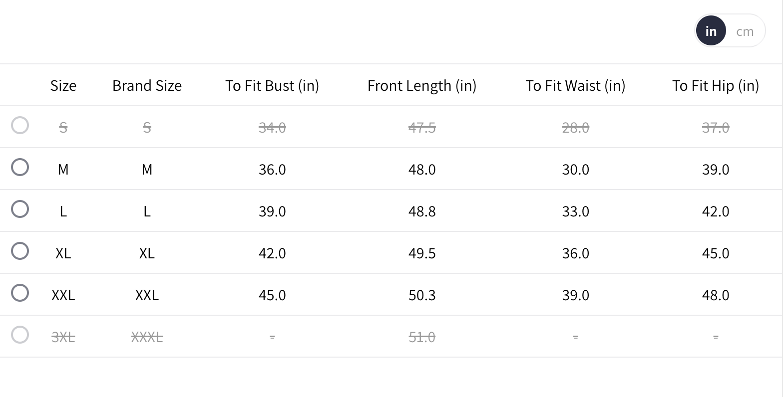Click the To Fit Bust (in) header
The width and height of the screenshot is (783, 397).
[272, 86]
